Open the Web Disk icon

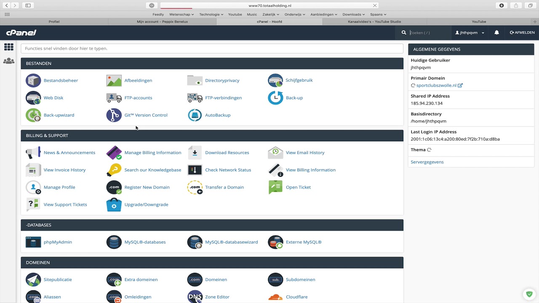[x=33, y=98]
